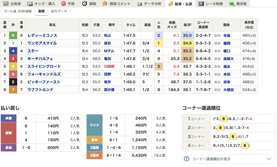The height and width of the screenshot is (167, 277).
Task: Switch to the データ分析 tab
Action: click(149, 4)
